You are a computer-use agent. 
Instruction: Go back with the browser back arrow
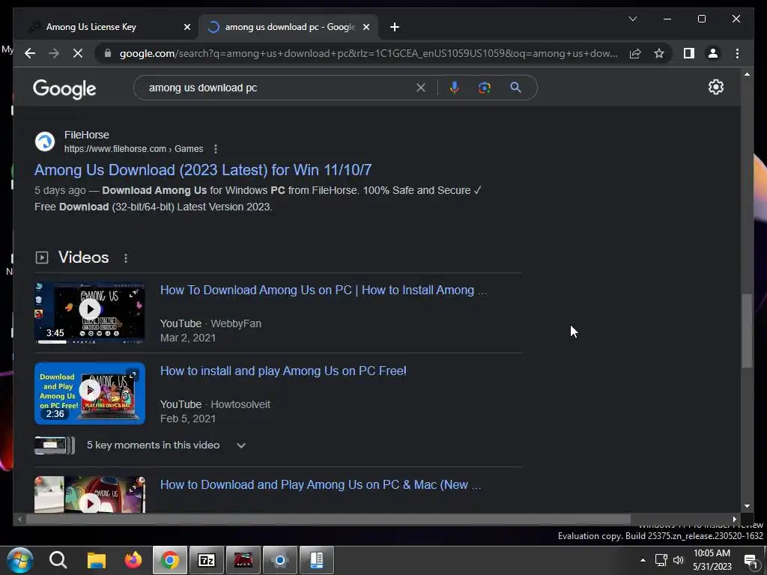coord(30,53)
